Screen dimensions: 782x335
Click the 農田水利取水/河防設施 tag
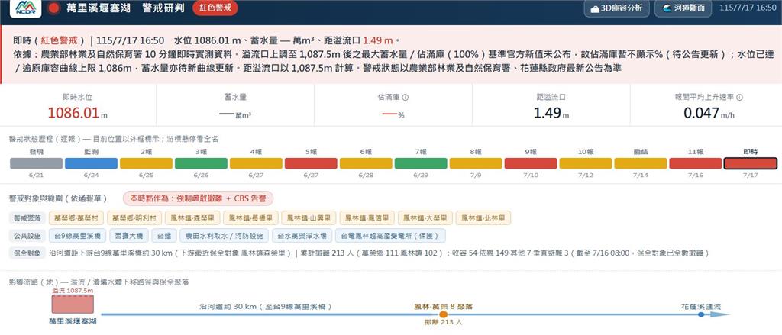point(224,235)
